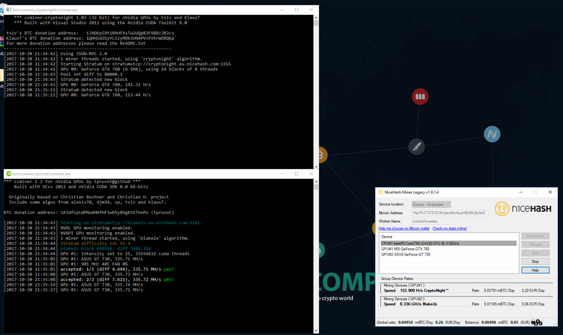This screenshot has width=563, height=335.
Task: Click the '0.06 EUR/Day' value
Action: pos(533,304)
